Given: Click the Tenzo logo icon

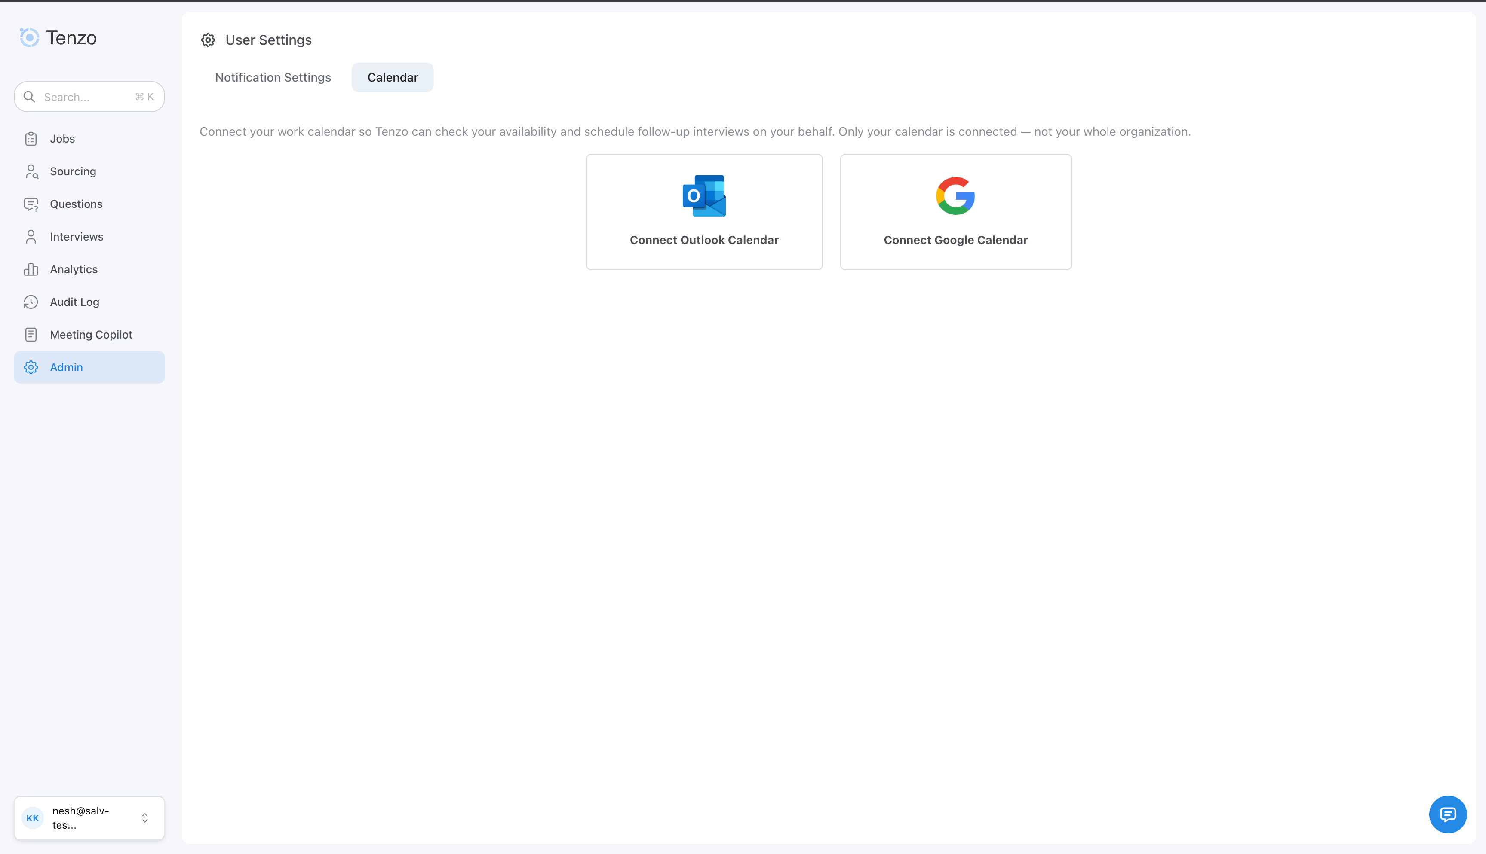Looking at the screenshot, I should (x=29, y=37).
